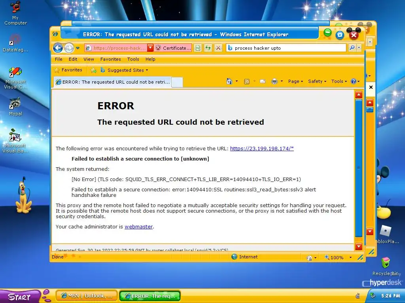
Task: Click the blue vertical scrollbar thumb
Action: tap(358, 168)
